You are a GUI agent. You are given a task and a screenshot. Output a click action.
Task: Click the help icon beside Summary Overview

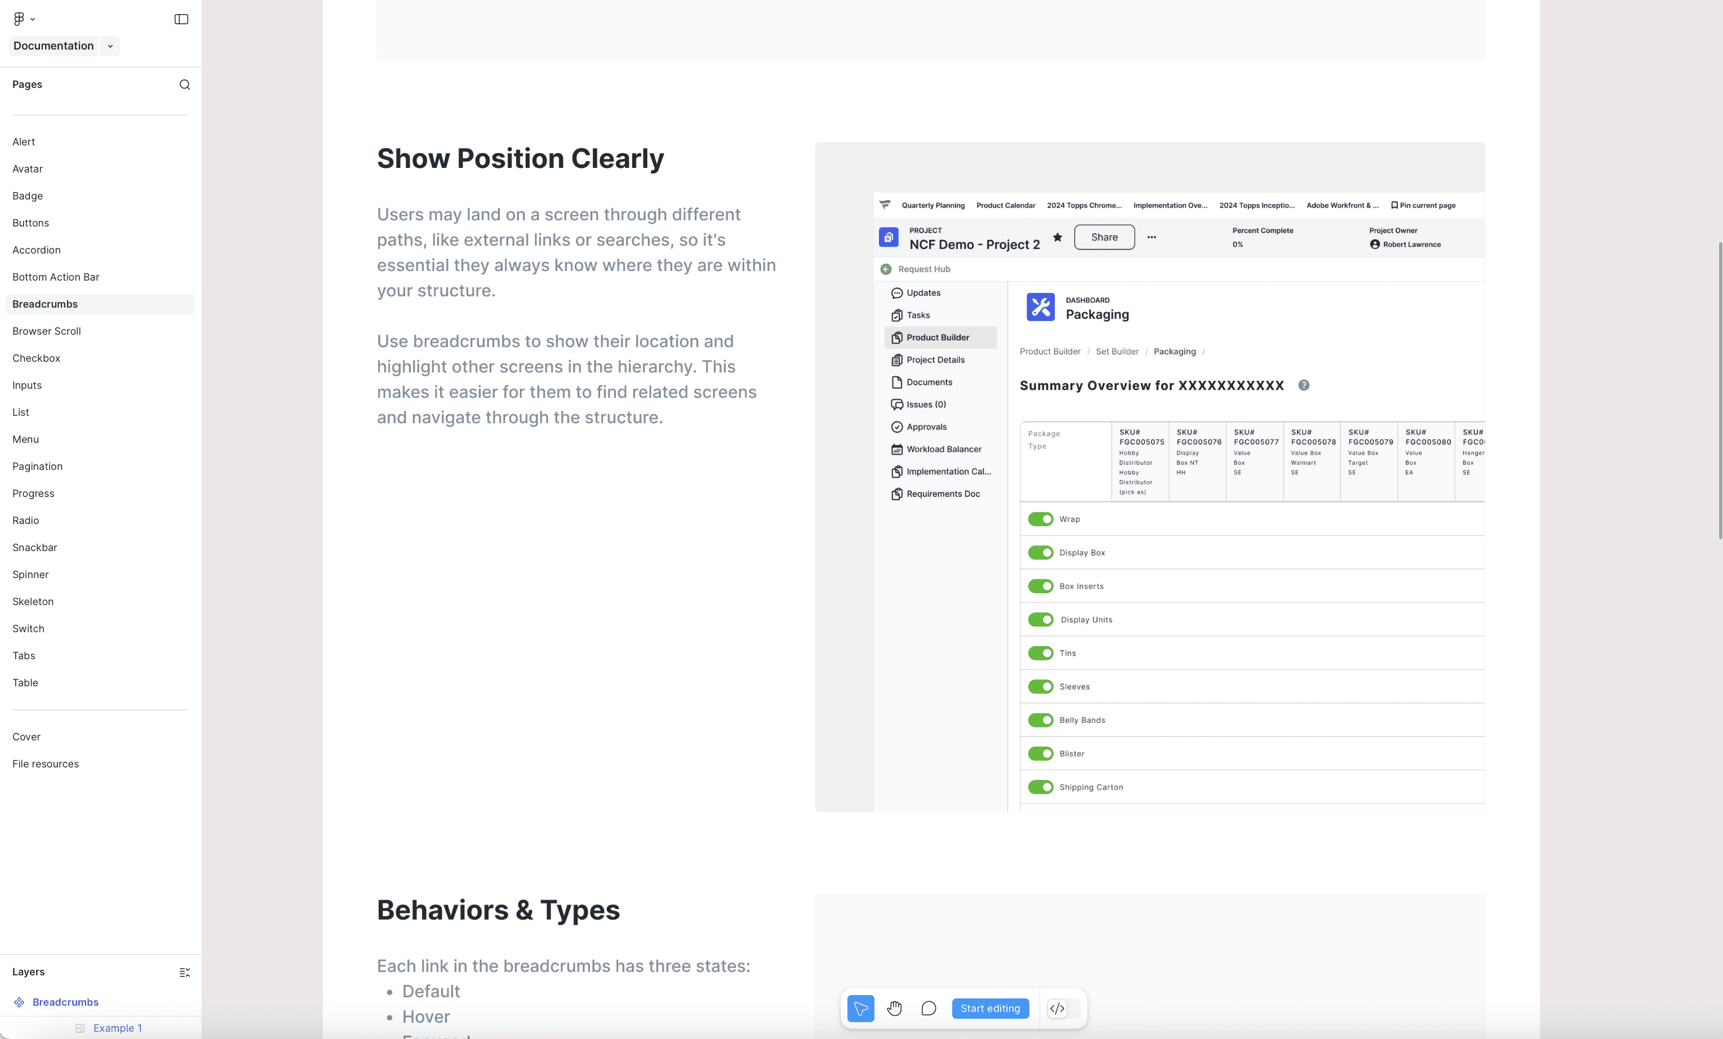point(1303,385)
